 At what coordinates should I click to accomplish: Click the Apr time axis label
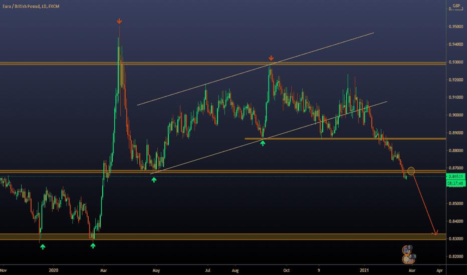(439, 270)
